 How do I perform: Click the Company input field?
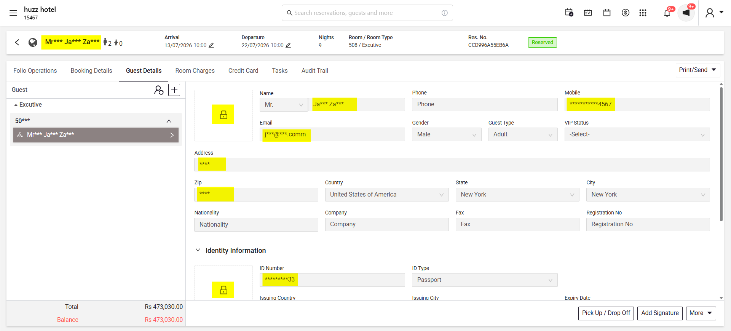click(387, 225)
